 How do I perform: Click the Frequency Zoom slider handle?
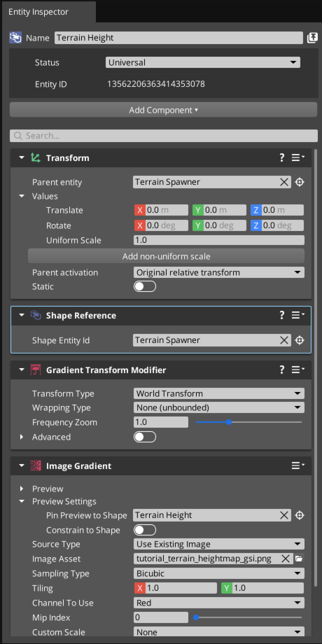pyautogui.click(x=229, y=422)
